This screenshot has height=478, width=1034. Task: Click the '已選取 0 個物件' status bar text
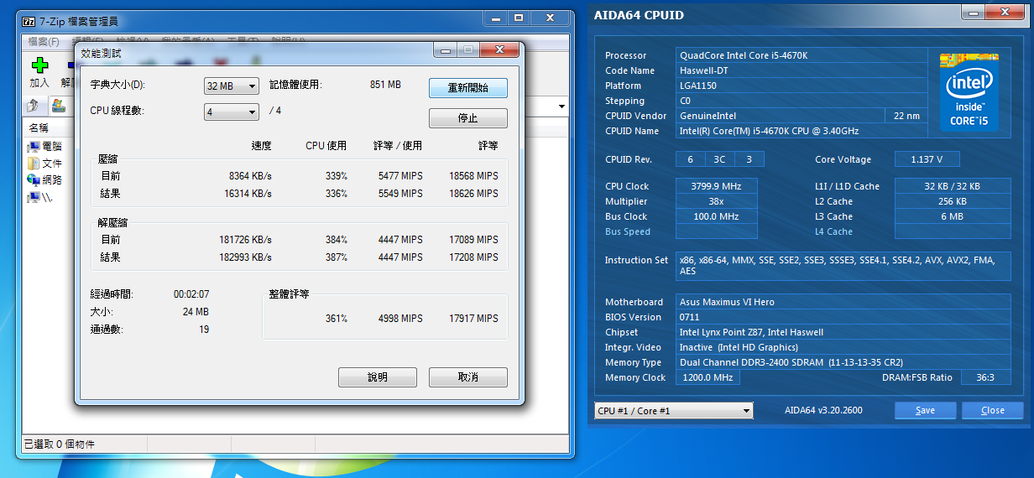pyautogui.click(x=59, y=444)
